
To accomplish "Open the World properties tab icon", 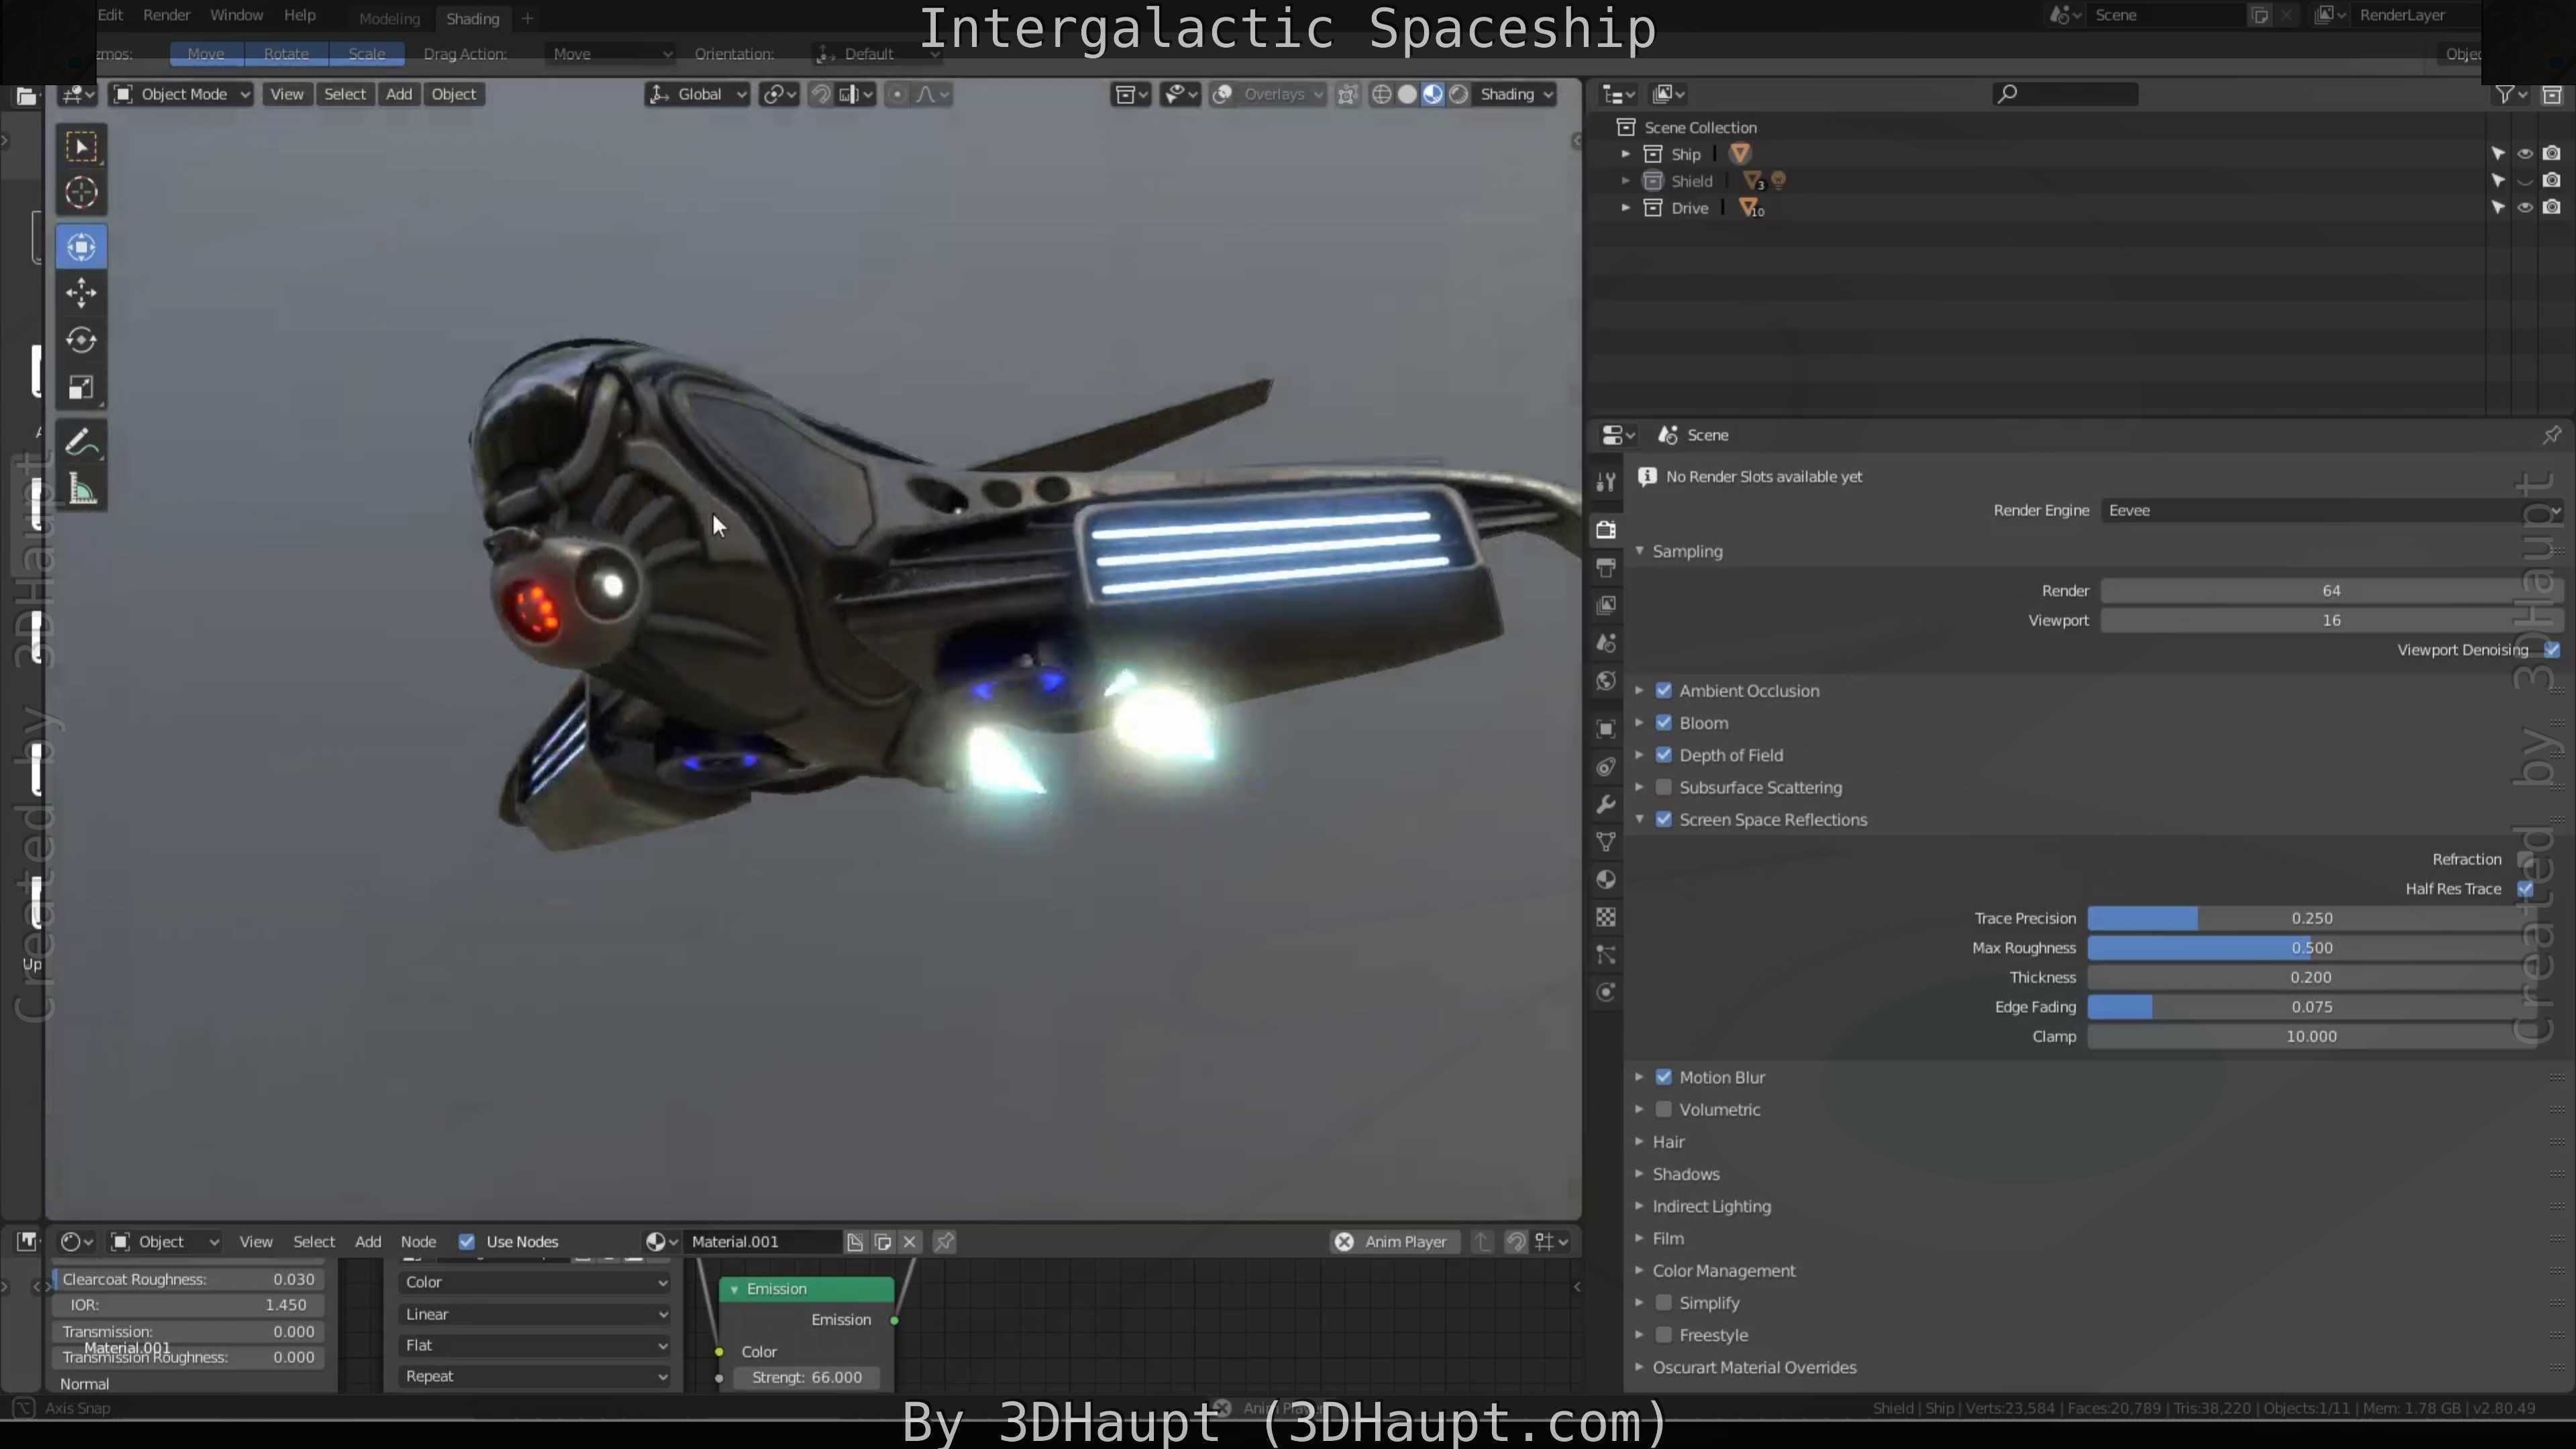I will tap(1606, 681).
